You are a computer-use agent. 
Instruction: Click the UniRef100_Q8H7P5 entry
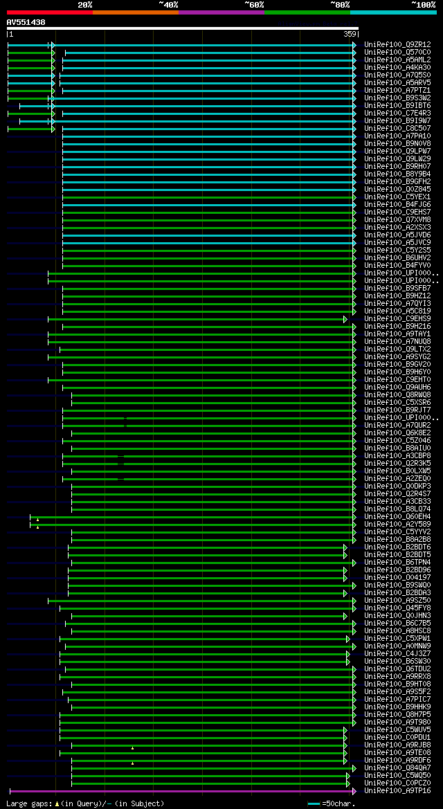[397, 714]
